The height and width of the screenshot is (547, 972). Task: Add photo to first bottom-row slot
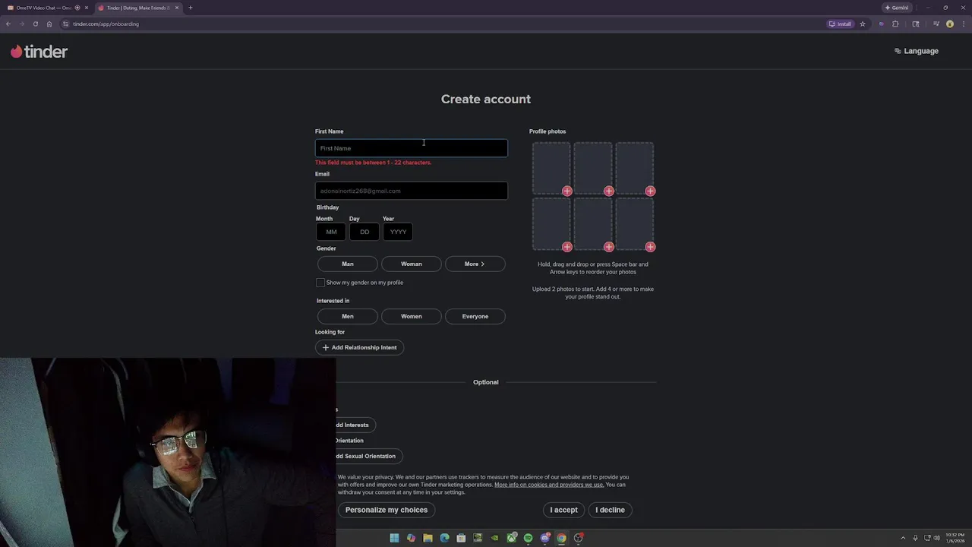[567, 247]
